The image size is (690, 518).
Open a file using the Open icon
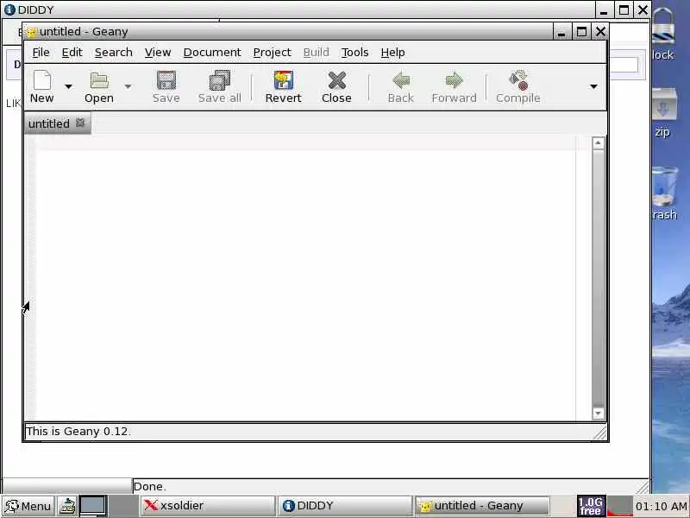point(99,80)
